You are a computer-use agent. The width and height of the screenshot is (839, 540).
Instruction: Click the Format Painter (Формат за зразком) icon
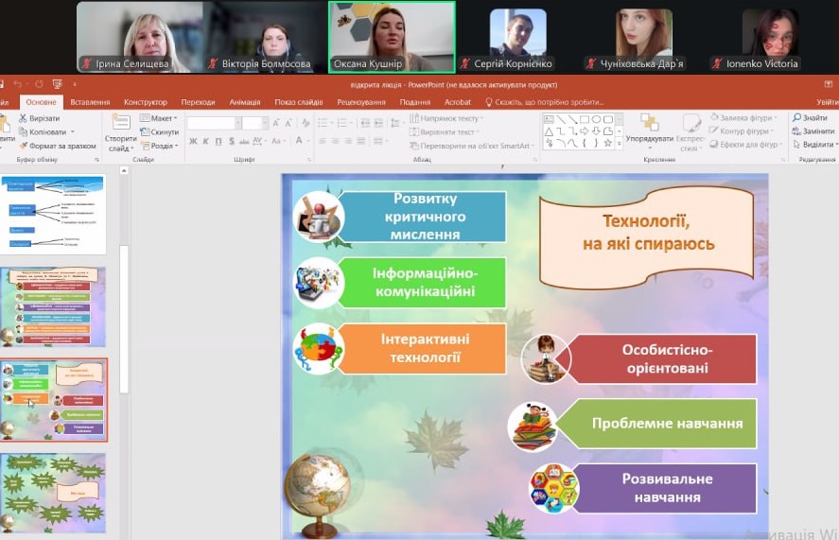(x=22, y=146)
